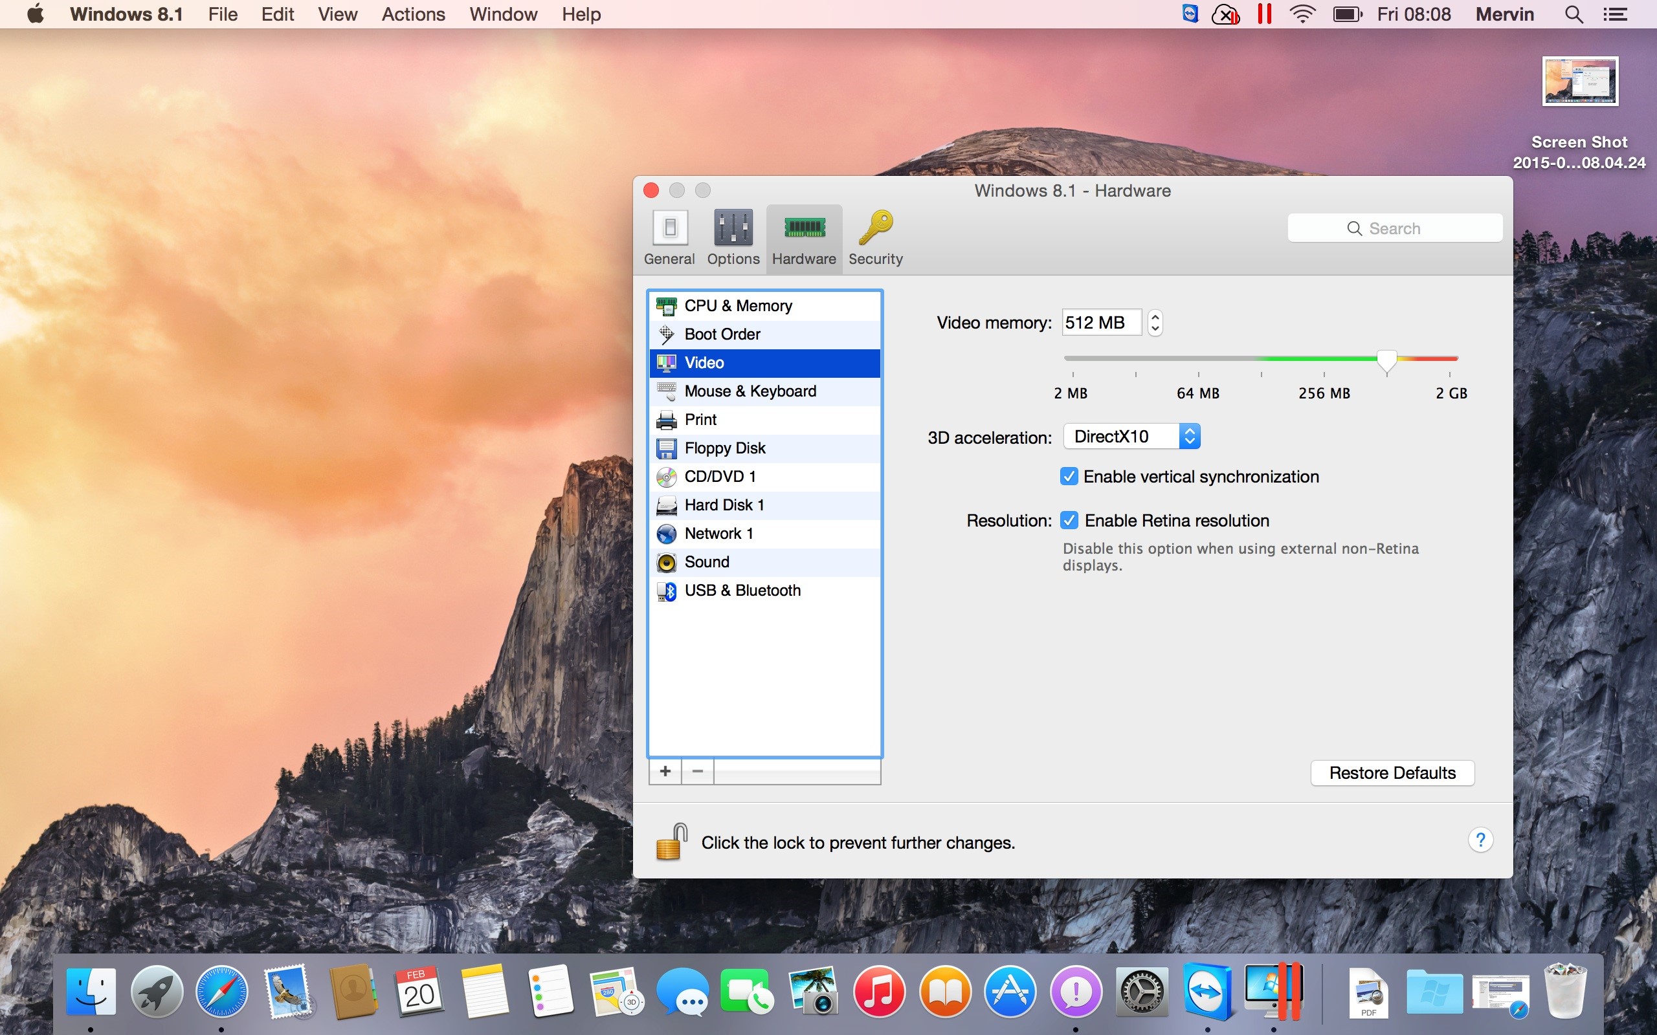Open the 3D acceleration DirectX10 dropdown
1657x1035 pixels.
tap(1132, 437)
